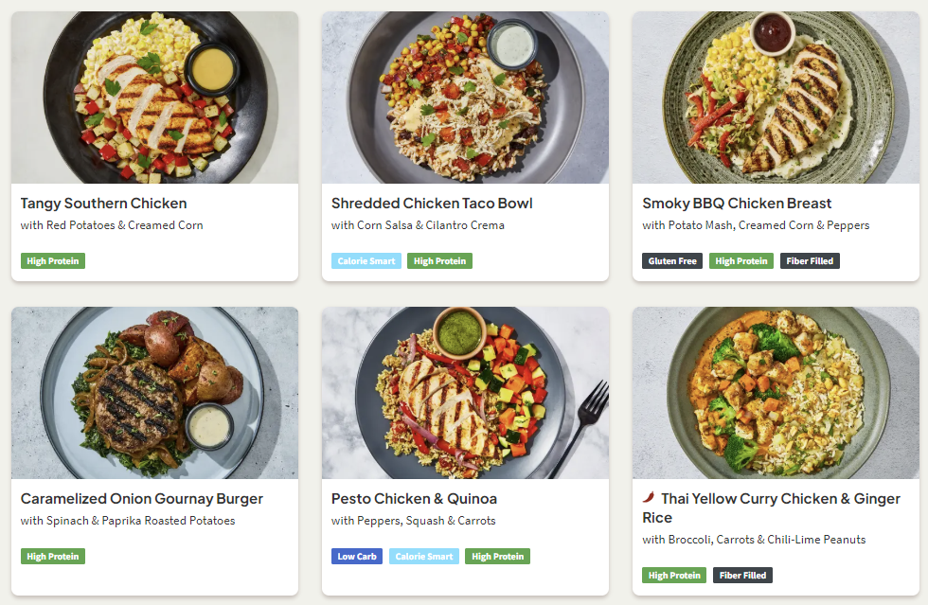Click Fiber Filled tag on Smoky BBQ Chicken
Viewport: 928px width, 605px height.
(810, 261)
